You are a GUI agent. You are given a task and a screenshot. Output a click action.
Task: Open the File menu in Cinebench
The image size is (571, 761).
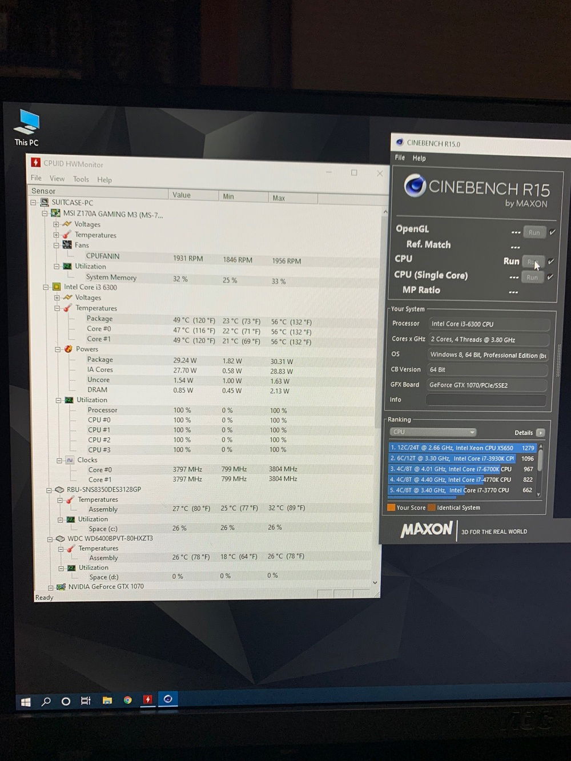pyautogui.click(x=399, y=158)
